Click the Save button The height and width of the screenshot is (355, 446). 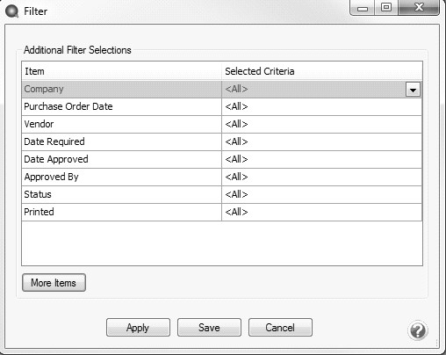click(209, 328)
